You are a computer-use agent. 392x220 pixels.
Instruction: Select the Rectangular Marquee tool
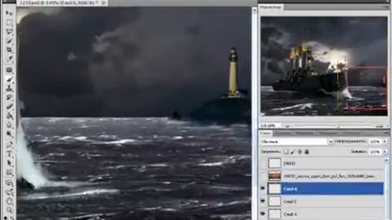[9, 23]
